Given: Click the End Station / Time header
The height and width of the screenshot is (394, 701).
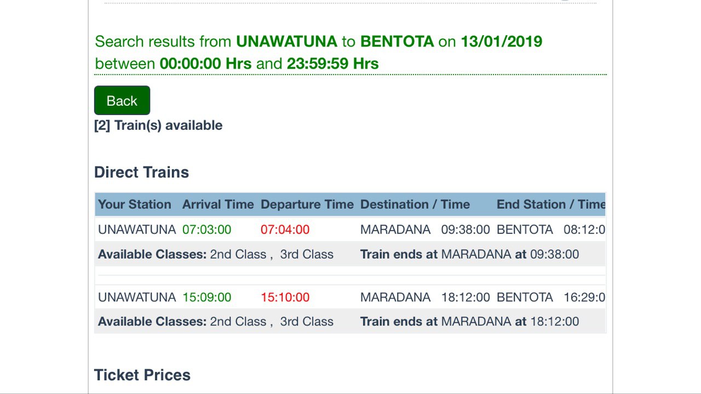Looking at the screenshot, I should [550, 204].
